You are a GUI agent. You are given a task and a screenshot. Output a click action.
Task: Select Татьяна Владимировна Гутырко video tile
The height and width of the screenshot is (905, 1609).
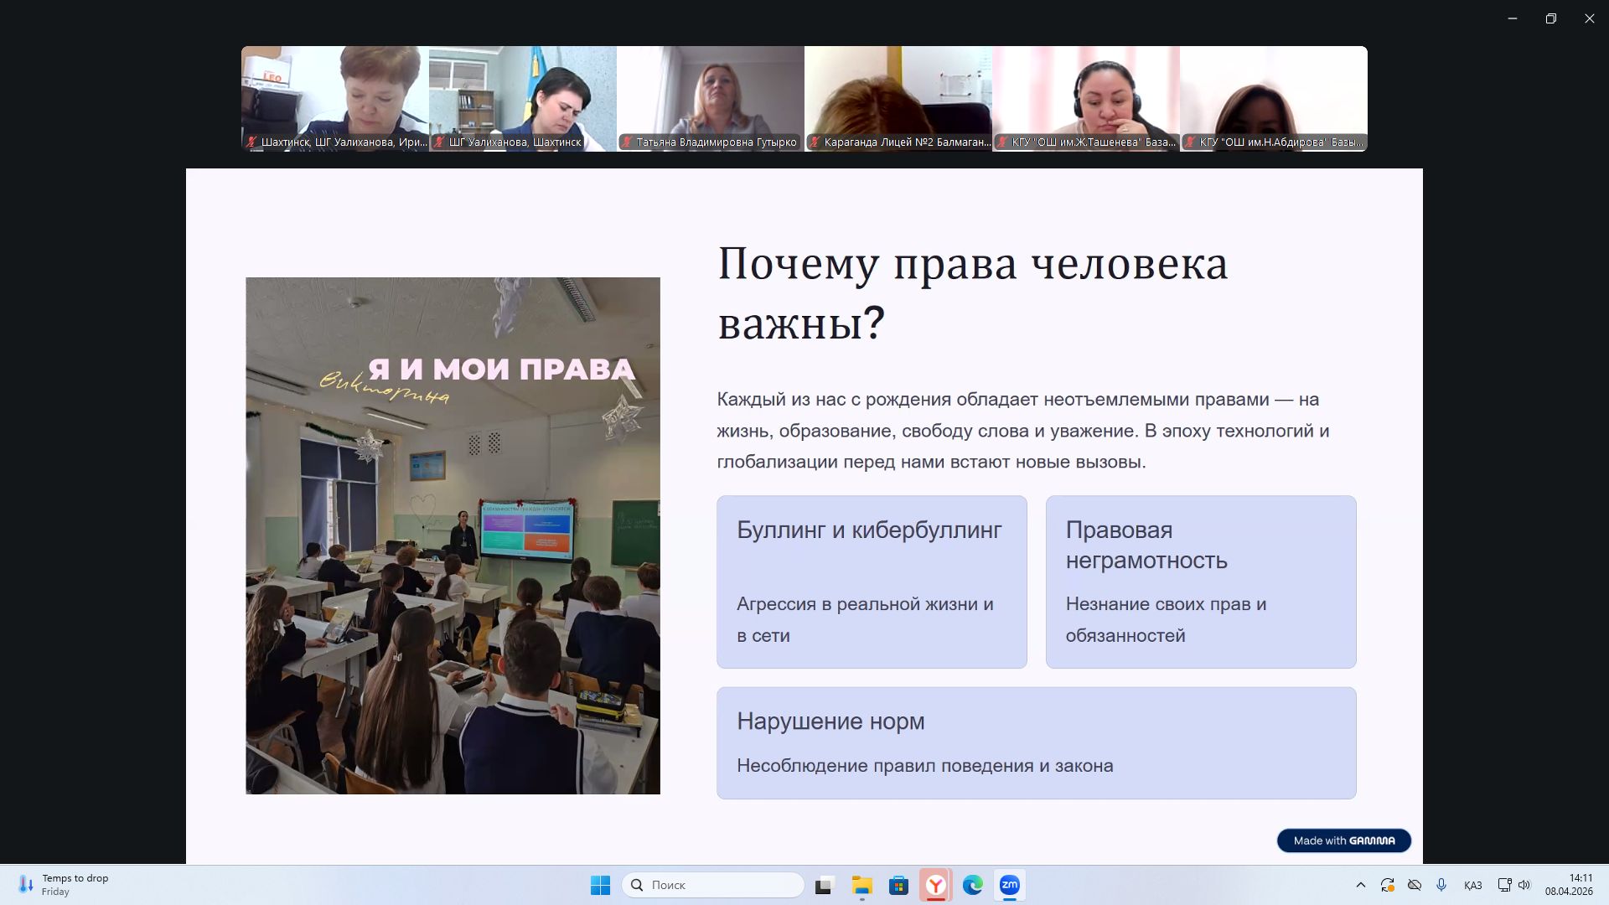click(710, 98)
